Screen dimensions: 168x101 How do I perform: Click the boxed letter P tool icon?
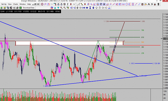click(101, 4)
